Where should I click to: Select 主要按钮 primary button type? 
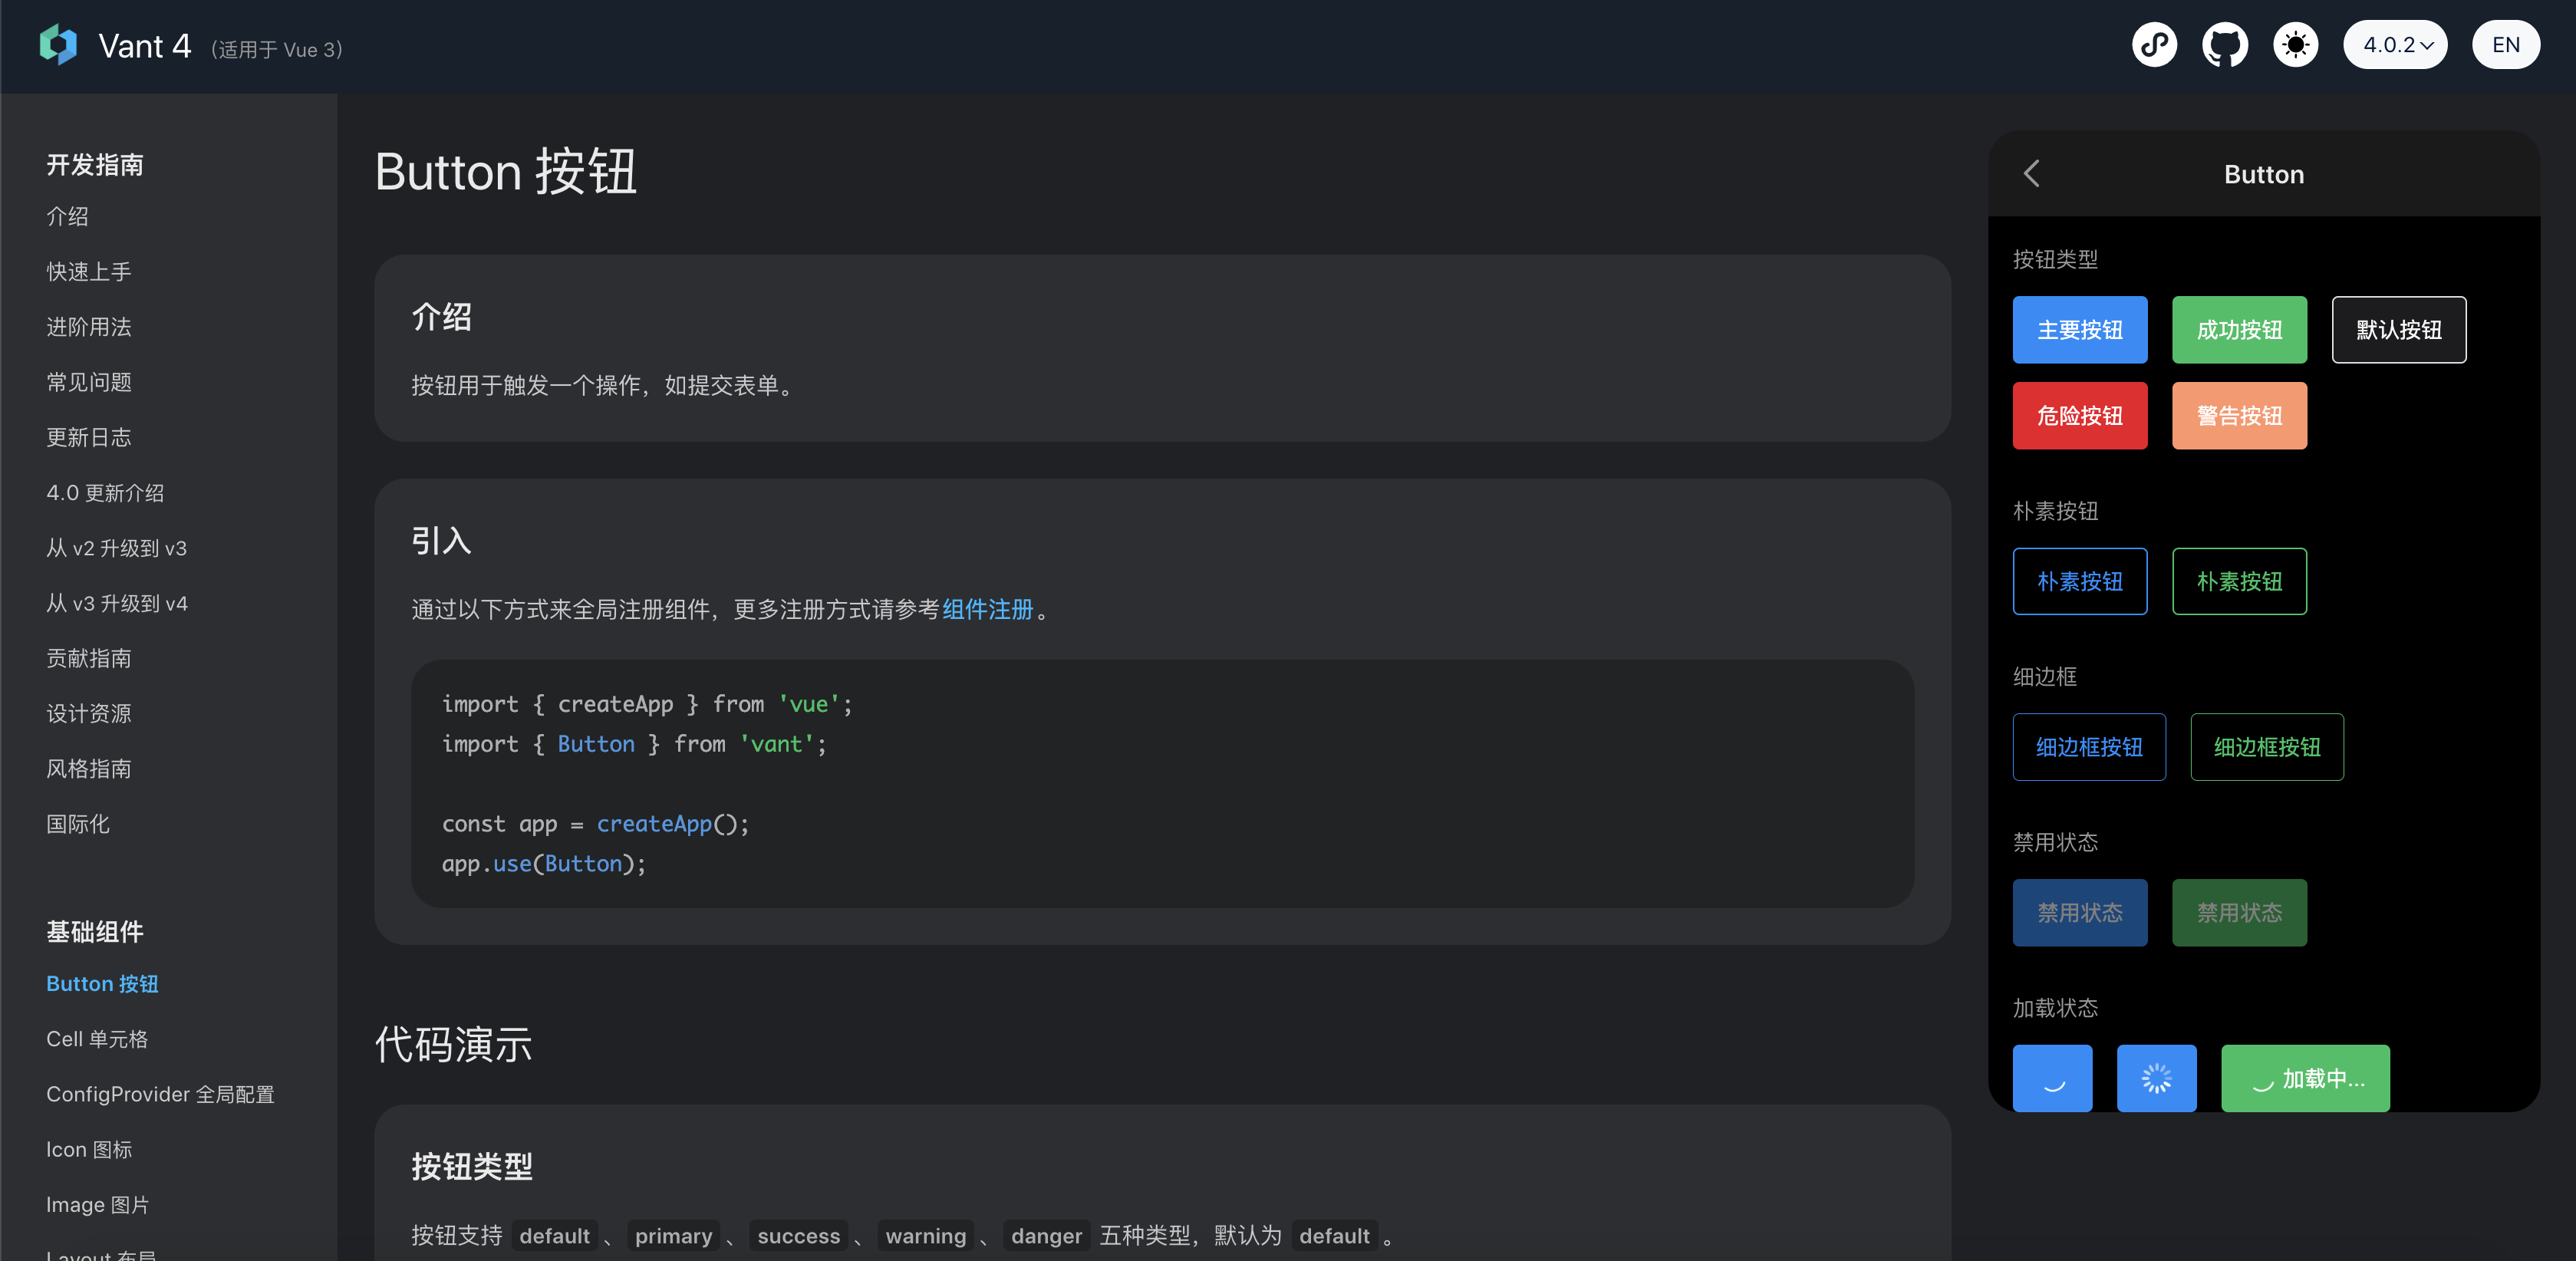click(x=2078, y=328)
